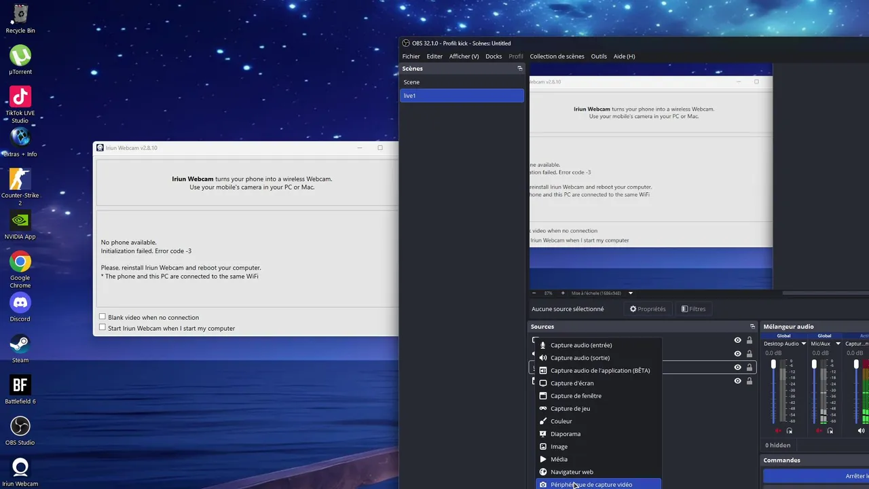Viewport: 869px width, 489px height.
Task: Pick Capture de fenêtre in the source menu
Action: click(x=598, y=396)
